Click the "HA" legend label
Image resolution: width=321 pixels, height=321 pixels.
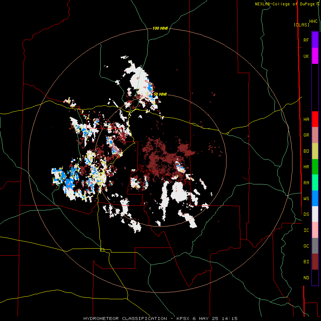coord(306,119)
